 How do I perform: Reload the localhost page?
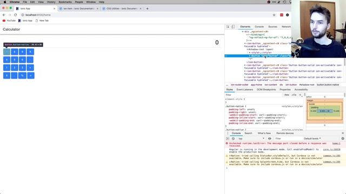click(x=16, y=15)
